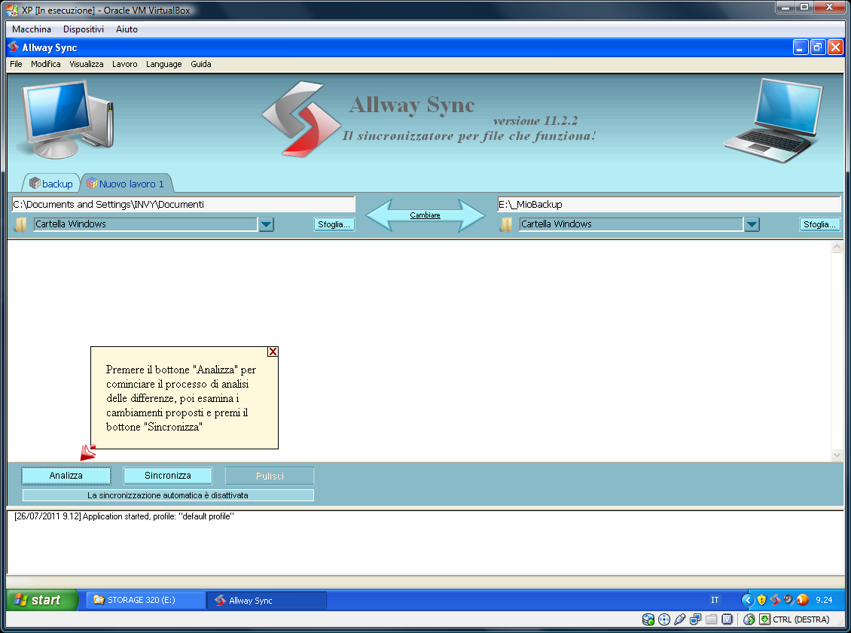Click the left folder path input field

click(183, 205)
